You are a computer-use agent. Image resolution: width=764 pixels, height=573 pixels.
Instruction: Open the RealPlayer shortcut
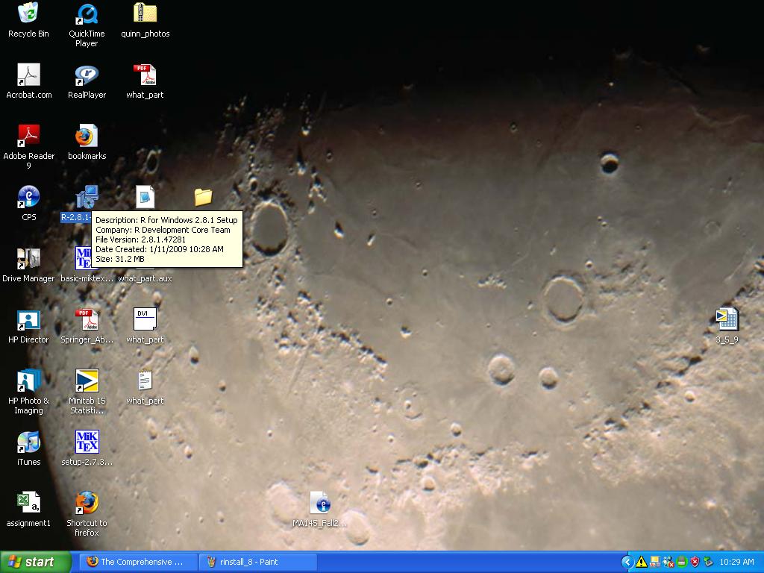pyautogui.click(x=87, y=75)
